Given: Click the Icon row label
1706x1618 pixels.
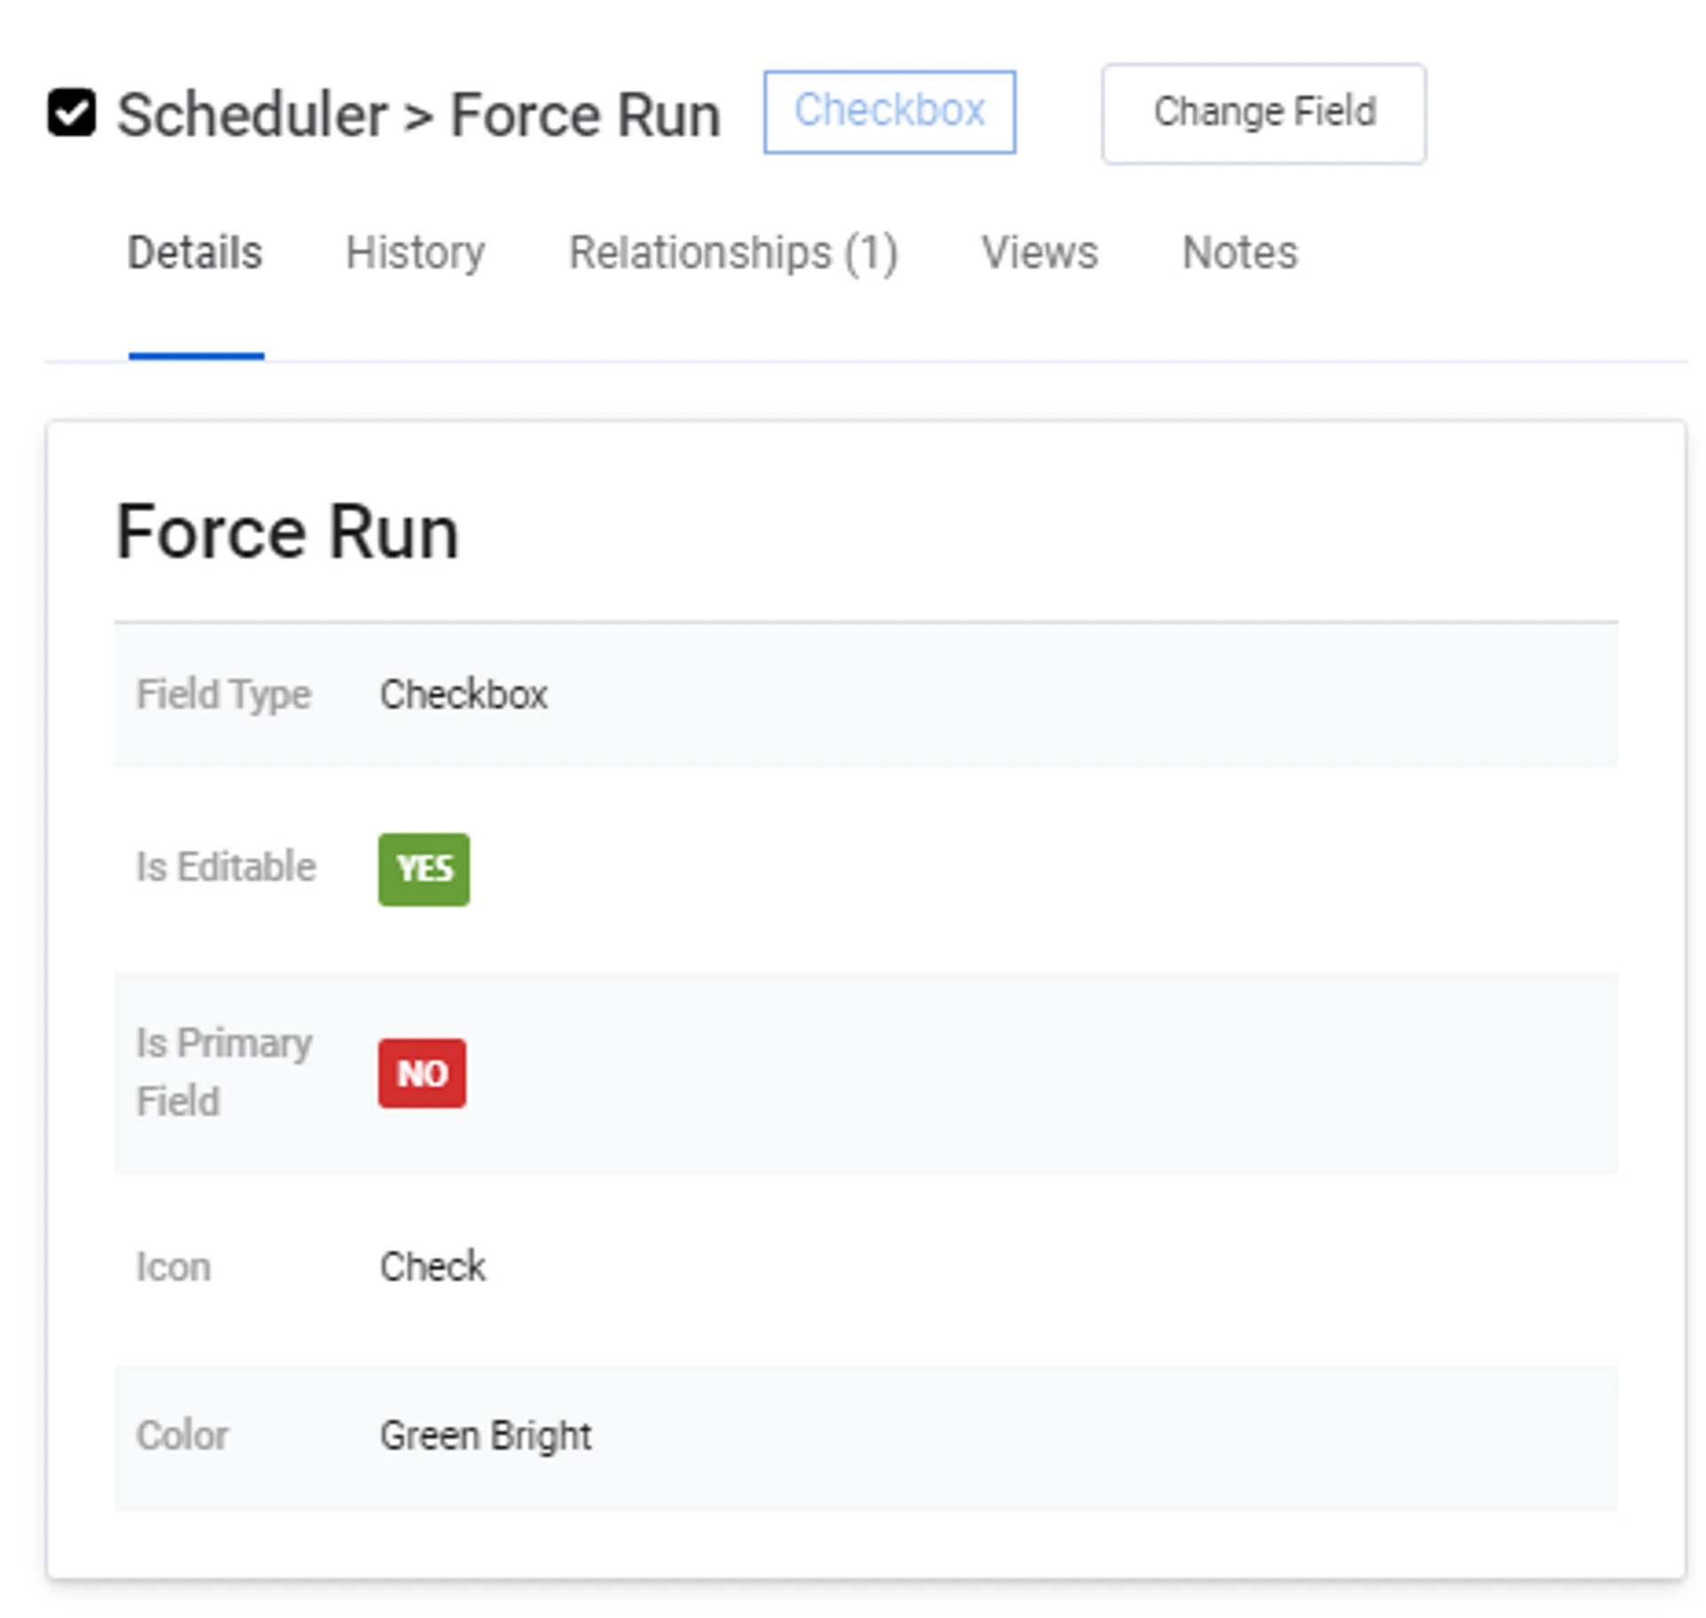Looking at the screenshot, I should (173, 1267).
